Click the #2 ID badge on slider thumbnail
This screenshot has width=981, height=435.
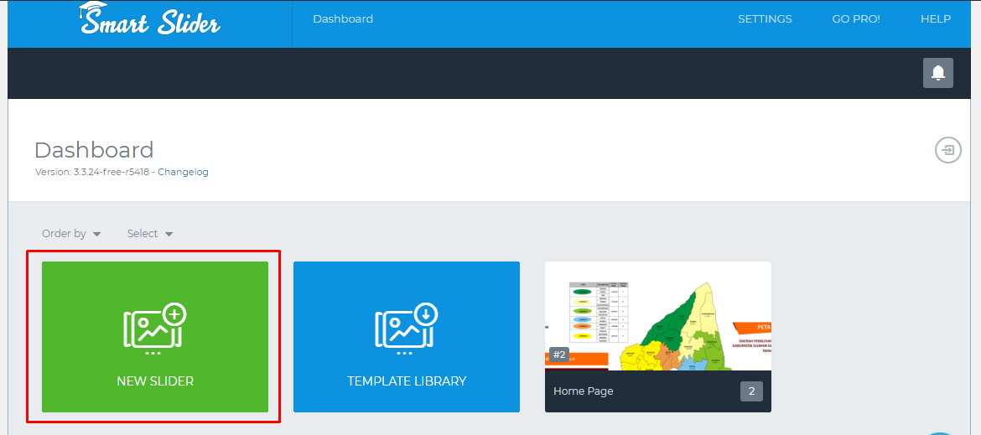559,355
